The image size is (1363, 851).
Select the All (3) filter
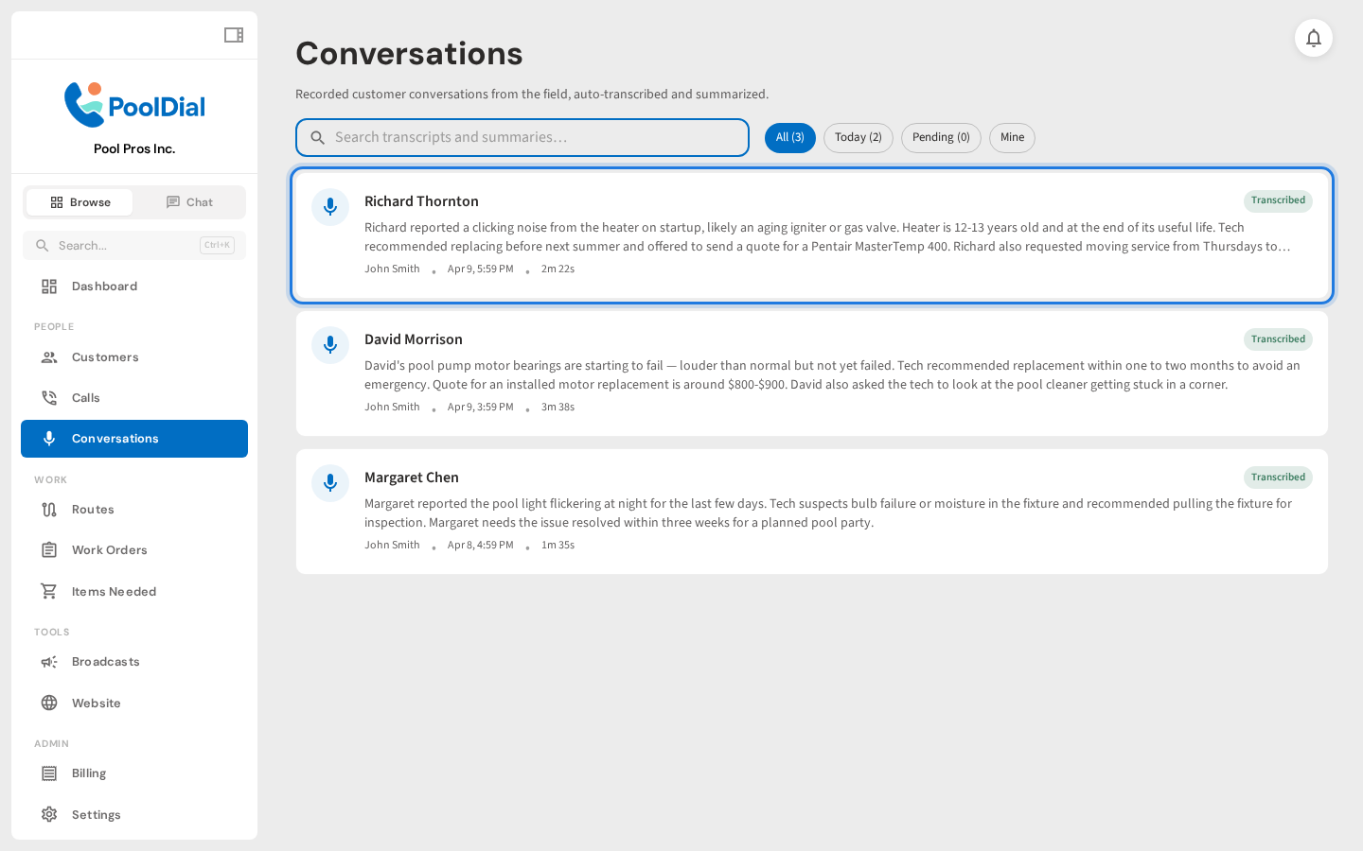(790, 137)
